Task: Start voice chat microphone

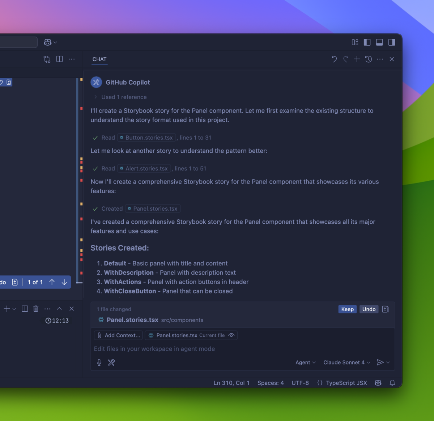Action: (99, 362)
